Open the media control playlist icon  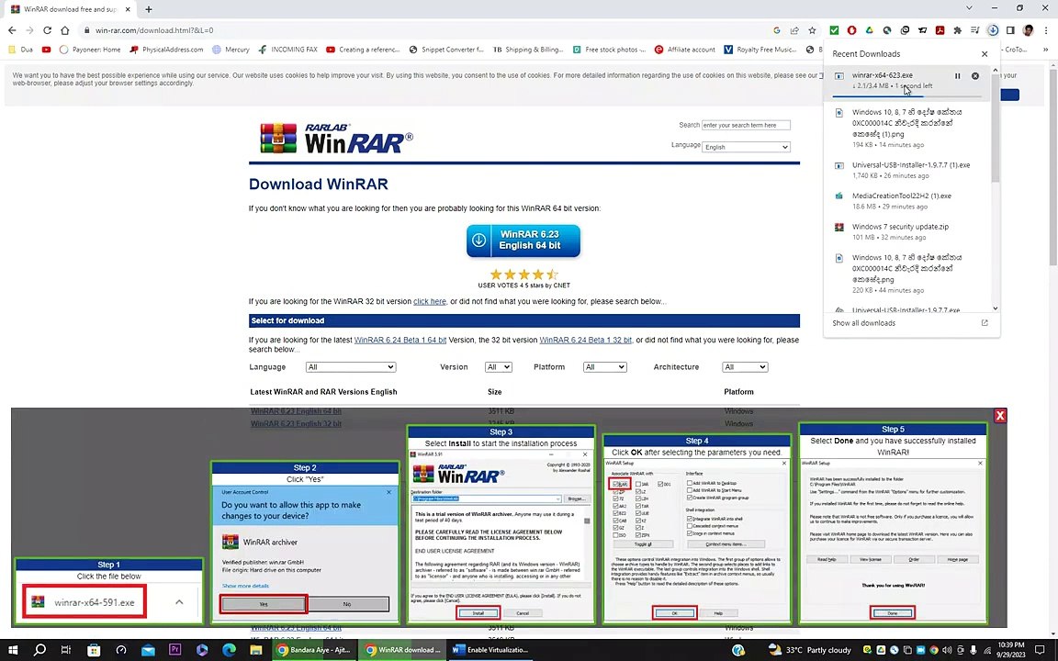pos(975,30)
